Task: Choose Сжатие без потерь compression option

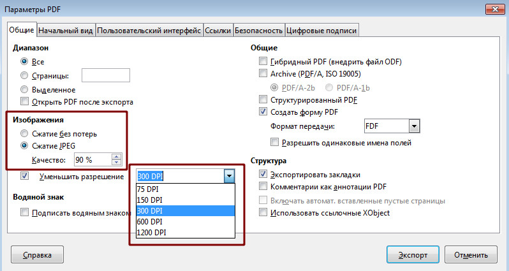Action: (x=24, y=133)
